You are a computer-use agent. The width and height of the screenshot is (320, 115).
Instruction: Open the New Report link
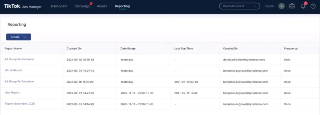[12, 92]
